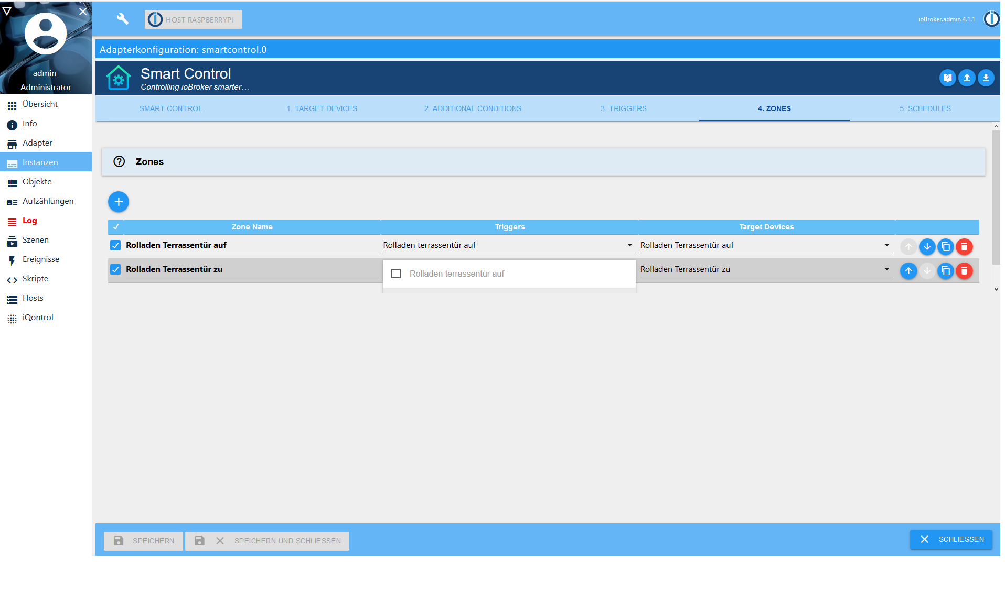Click the help documentation icon in header
Viewport: 1005px width, 612px height.
click(947, 78)
